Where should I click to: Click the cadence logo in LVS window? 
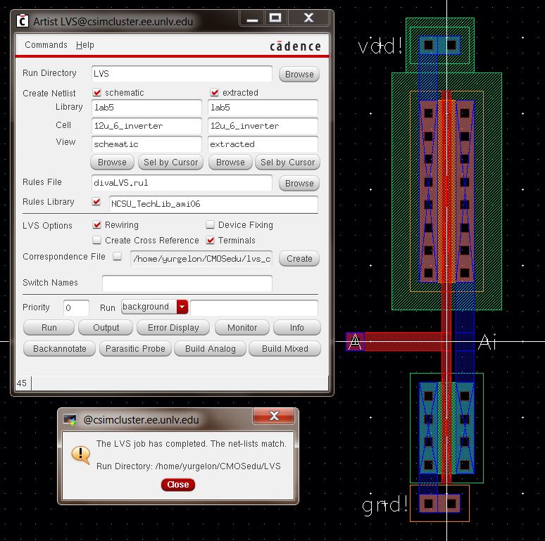(x=295, y=46)
